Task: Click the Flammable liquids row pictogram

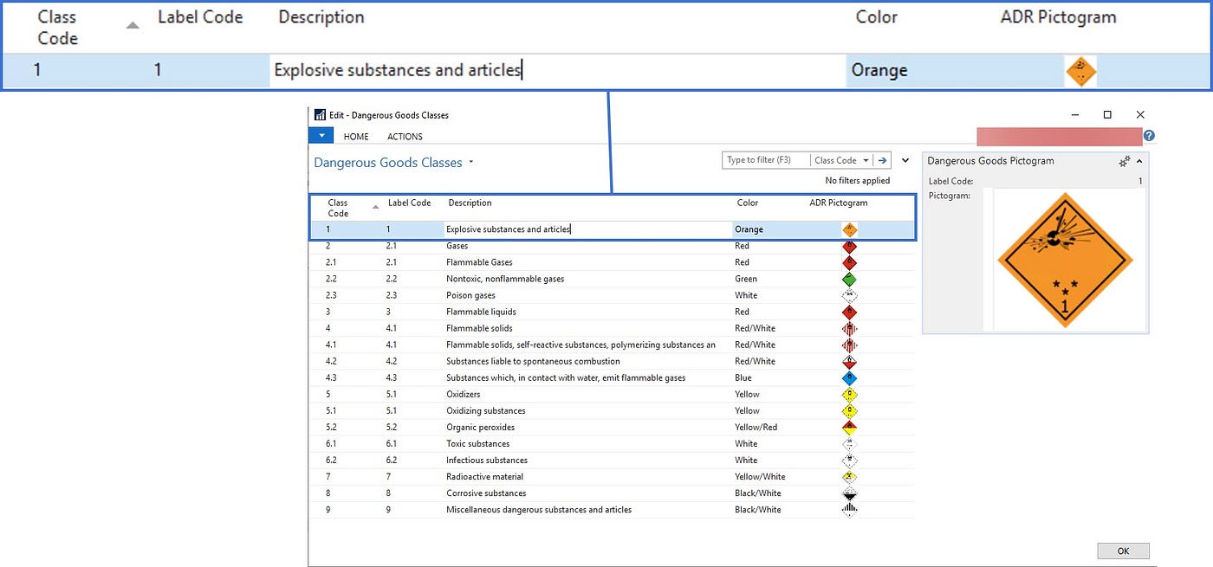Action: coord(850,312)
